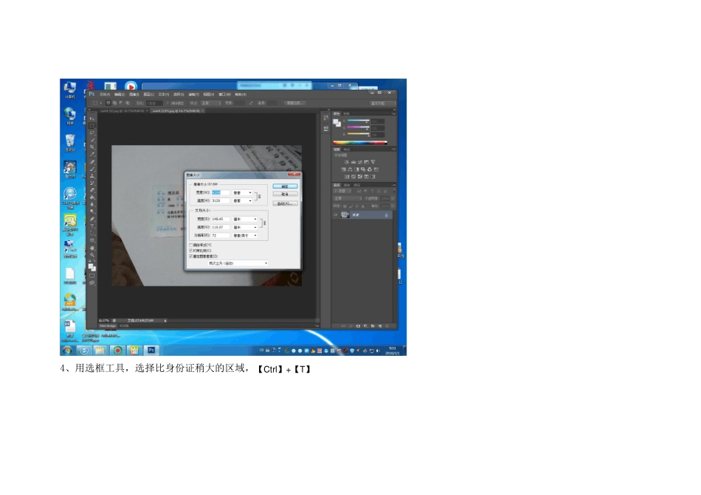Open pixel height unit dropdown
The height and width of the screenshot is (495, 701).
242,201
